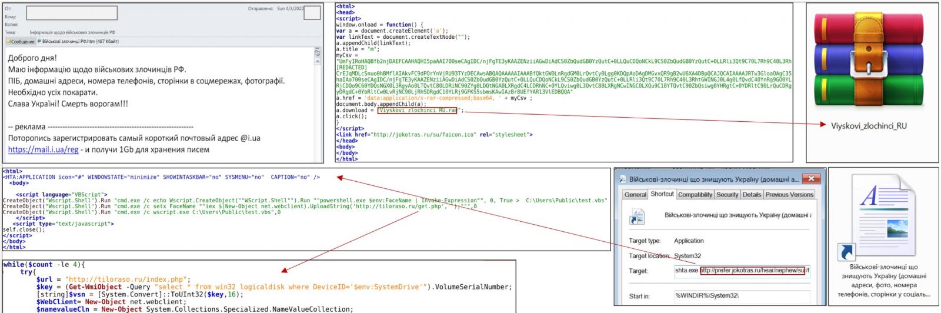Screen dimensions: 941x313
Task: Click 'Target type: Application' value
Action: tap(689, 241)
